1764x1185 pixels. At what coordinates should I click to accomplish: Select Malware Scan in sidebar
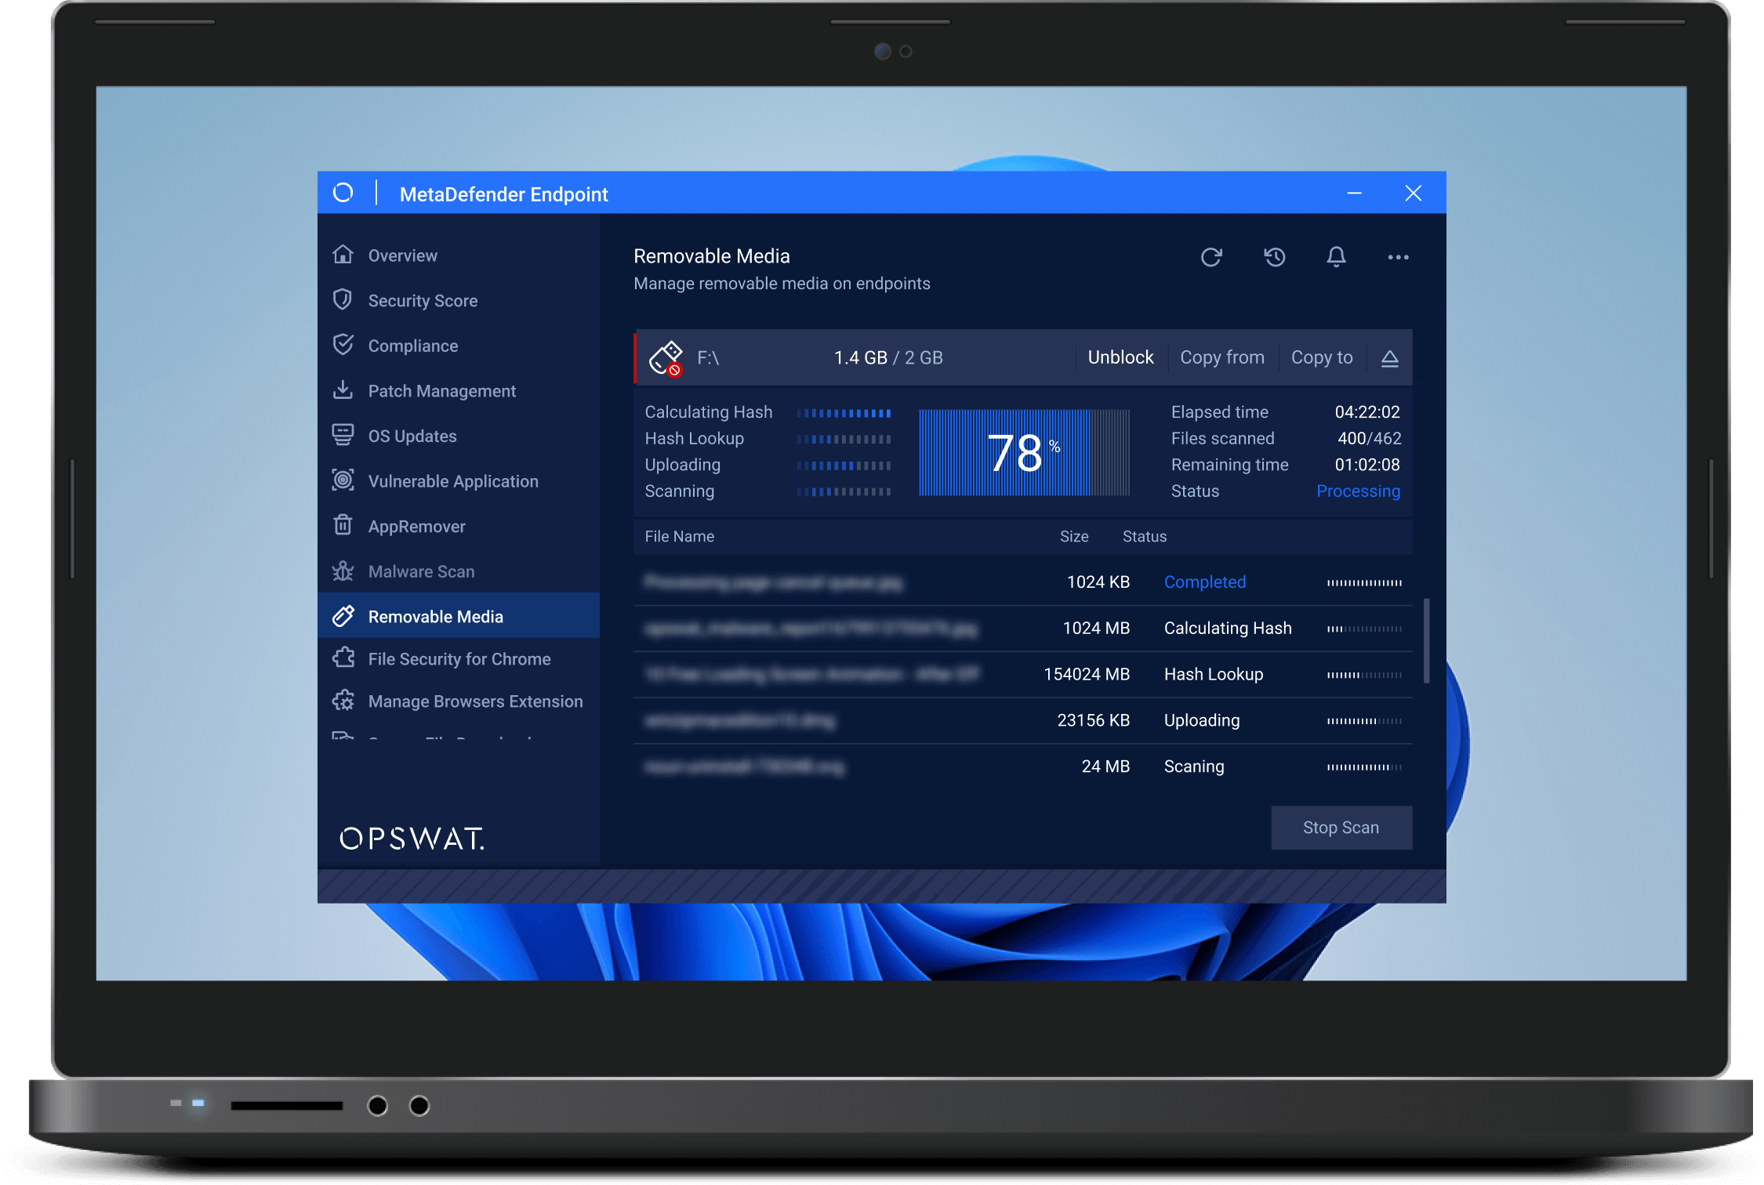(x=421, y=571)
